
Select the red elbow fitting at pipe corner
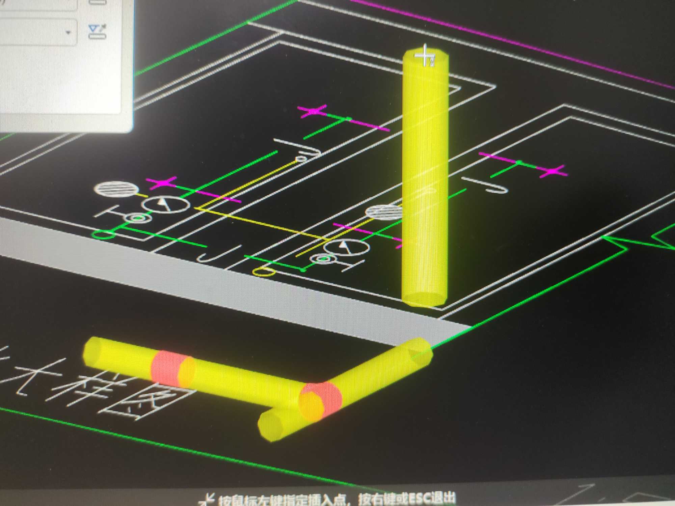pos(321,402)
